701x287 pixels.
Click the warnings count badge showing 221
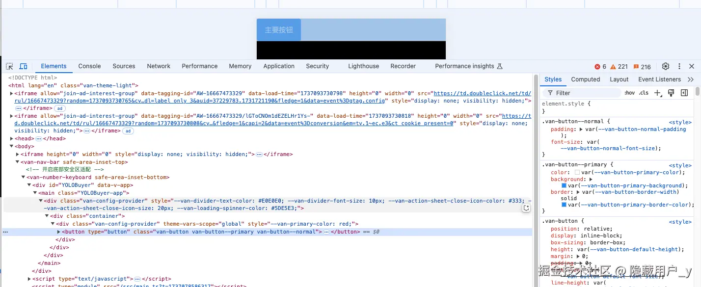pyautogui.click(x=619, y=67)
